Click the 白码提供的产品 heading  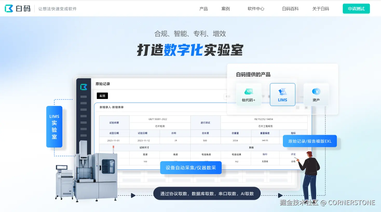point(253,75)
